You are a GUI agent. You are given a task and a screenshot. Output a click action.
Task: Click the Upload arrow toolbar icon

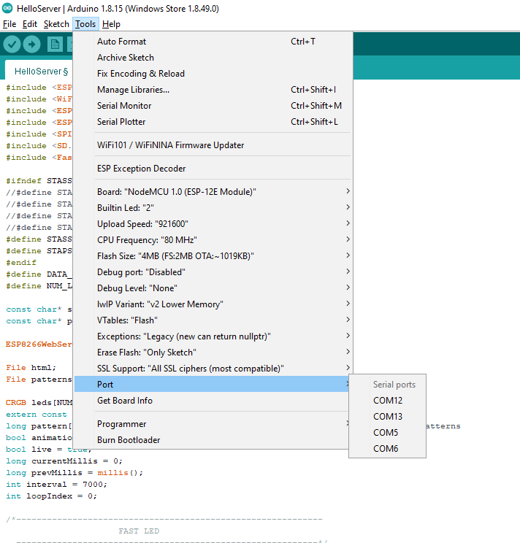point(32,45)
